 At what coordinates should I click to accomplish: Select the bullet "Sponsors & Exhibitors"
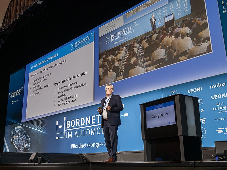tap(68, 98)
